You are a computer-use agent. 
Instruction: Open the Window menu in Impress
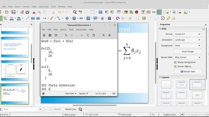(62, 6)
